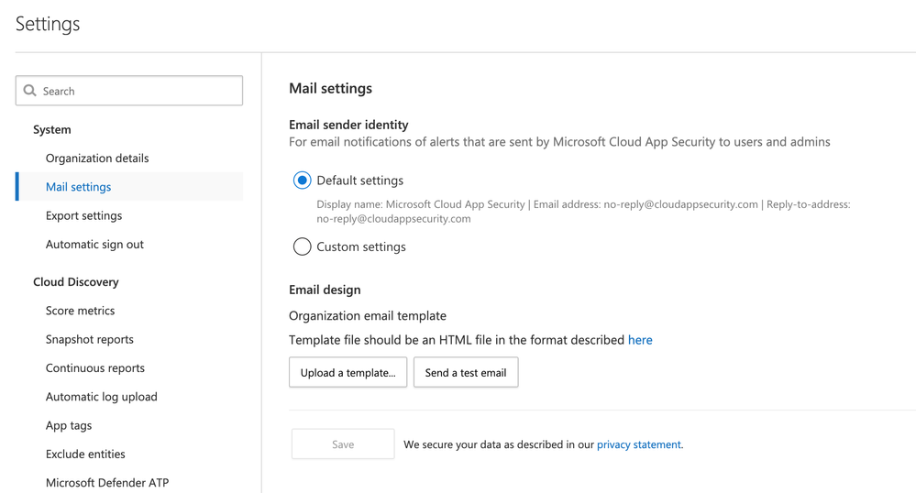
Task: Select the Default settings radio button
Action: pos(302,181)
